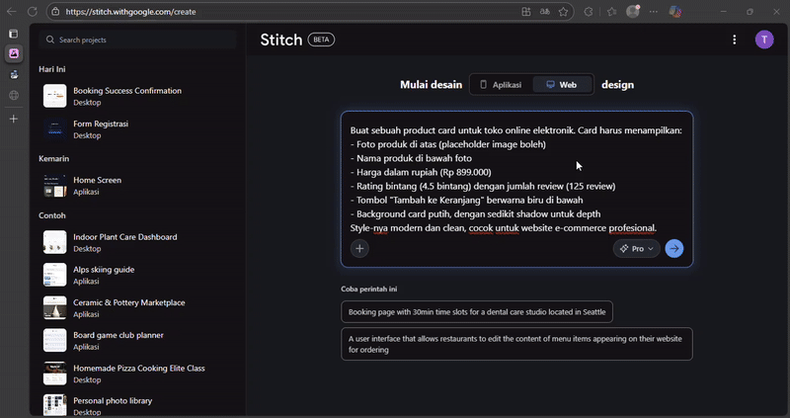Click Form Registrasi thumbnail
The height and width of the screenshot is (418, 790).
click(55, 129)
